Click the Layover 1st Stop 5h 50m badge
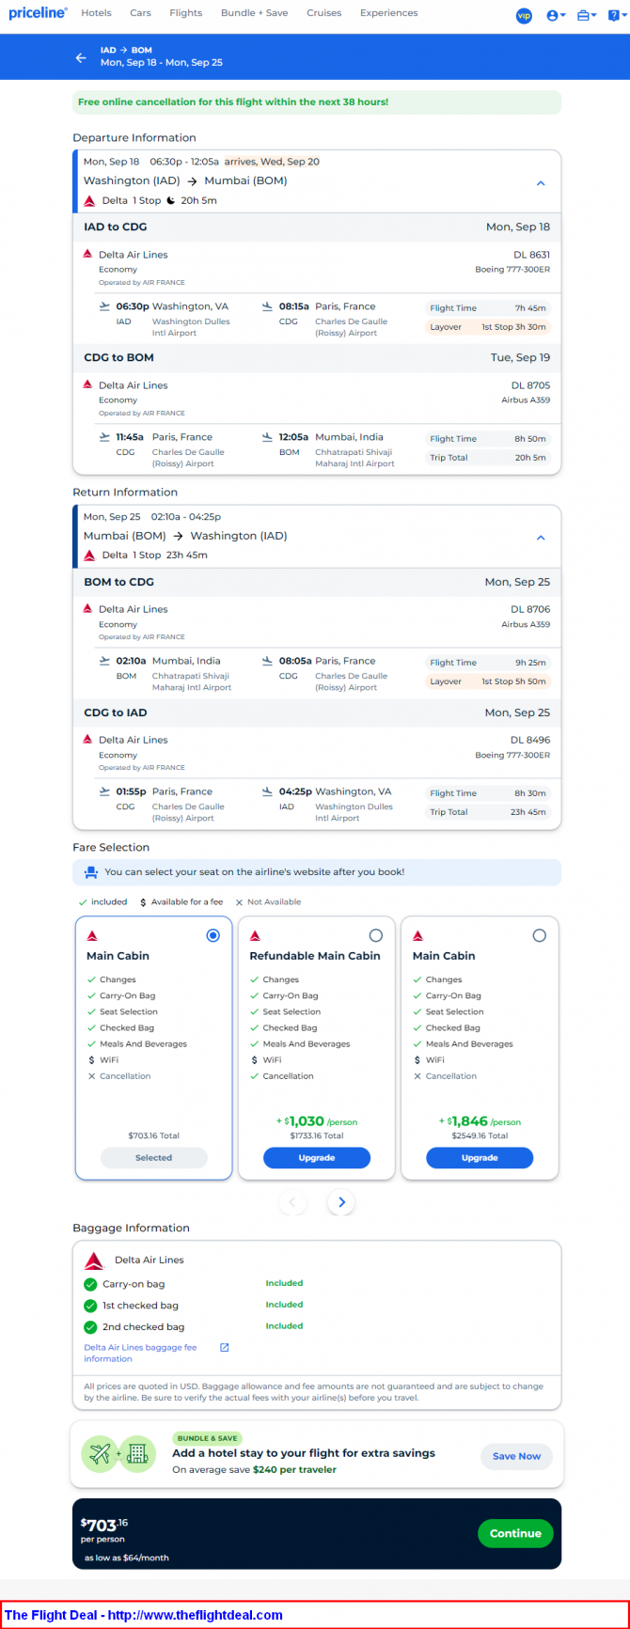Viewport: 630px width, 1629px height. pyautogui.click(x=487, y=681)
